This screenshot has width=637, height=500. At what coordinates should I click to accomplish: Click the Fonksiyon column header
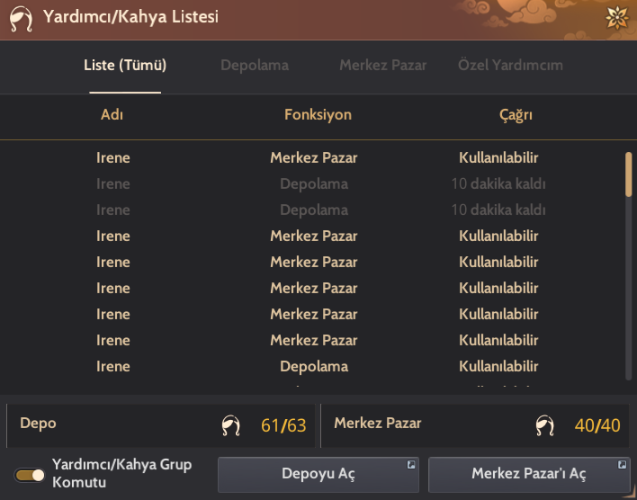click(x=318, y=115)
